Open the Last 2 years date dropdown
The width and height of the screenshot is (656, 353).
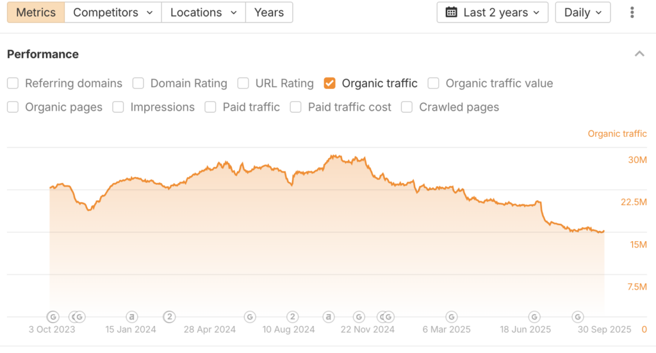tap(492, 12)
